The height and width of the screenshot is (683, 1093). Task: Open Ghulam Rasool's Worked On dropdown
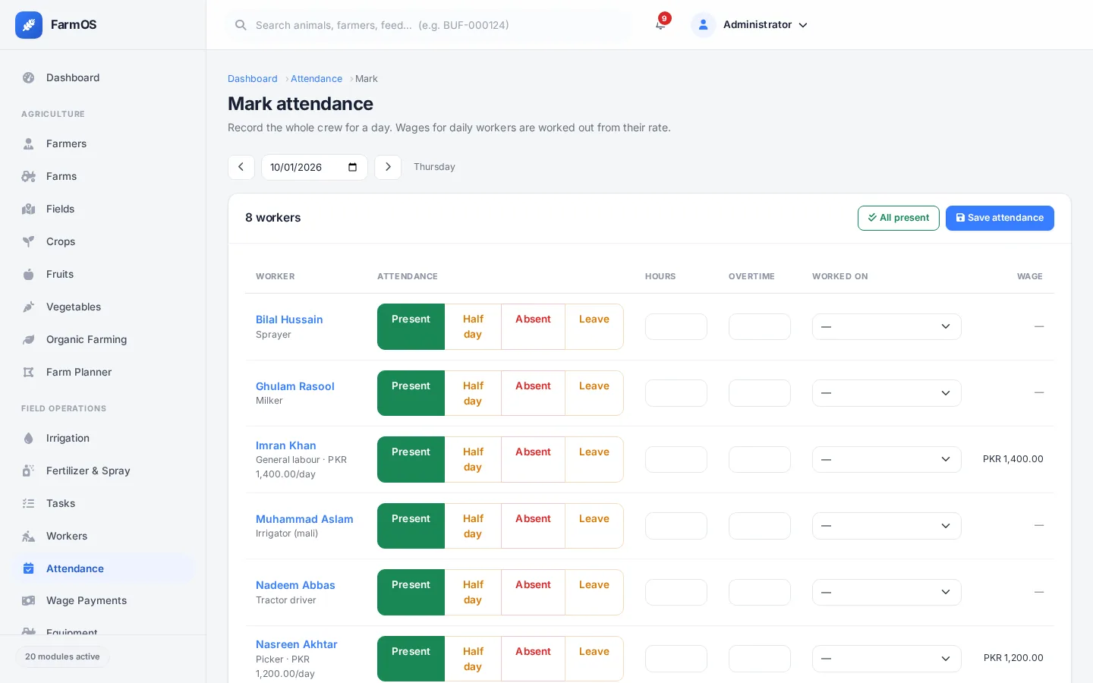pos(887,393)
